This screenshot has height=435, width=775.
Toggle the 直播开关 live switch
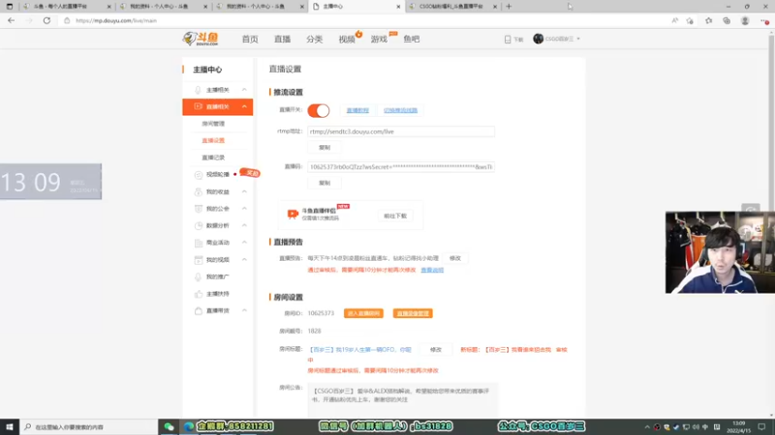click(319, 110)
